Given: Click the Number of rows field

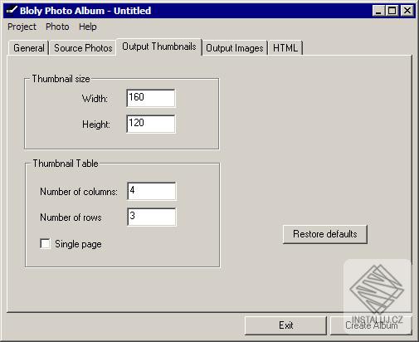Looking at the screenshot, I should (152, 217).
